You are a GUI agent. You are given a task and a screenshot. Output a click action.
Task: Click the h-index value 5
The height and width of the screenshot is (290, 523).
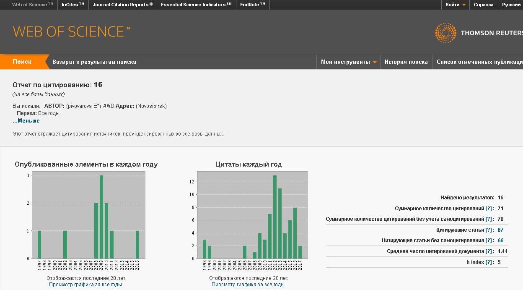click(x=499, y=262)
